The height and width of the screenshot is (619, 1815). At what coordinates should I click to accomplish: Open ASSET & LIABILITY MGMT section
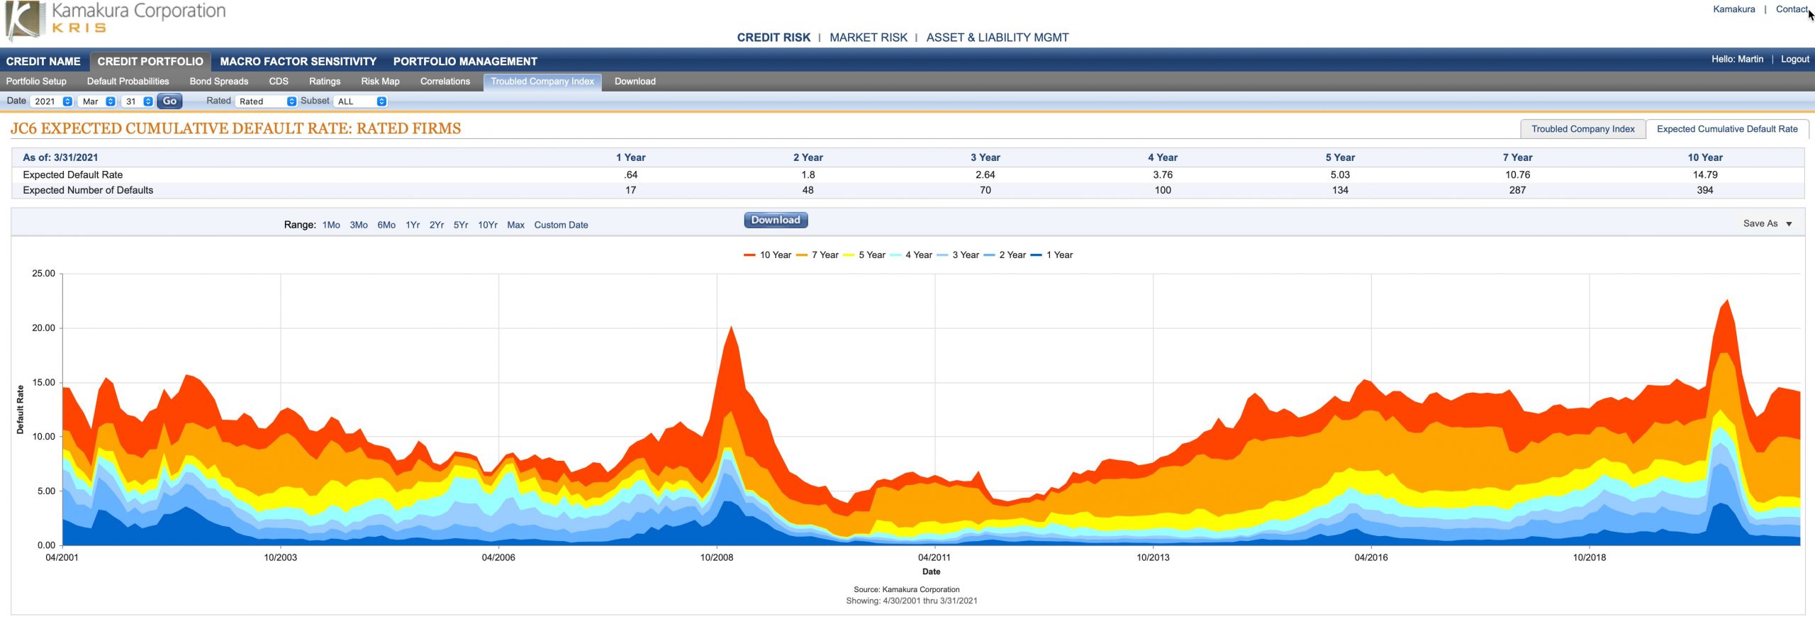click(997, 38)
